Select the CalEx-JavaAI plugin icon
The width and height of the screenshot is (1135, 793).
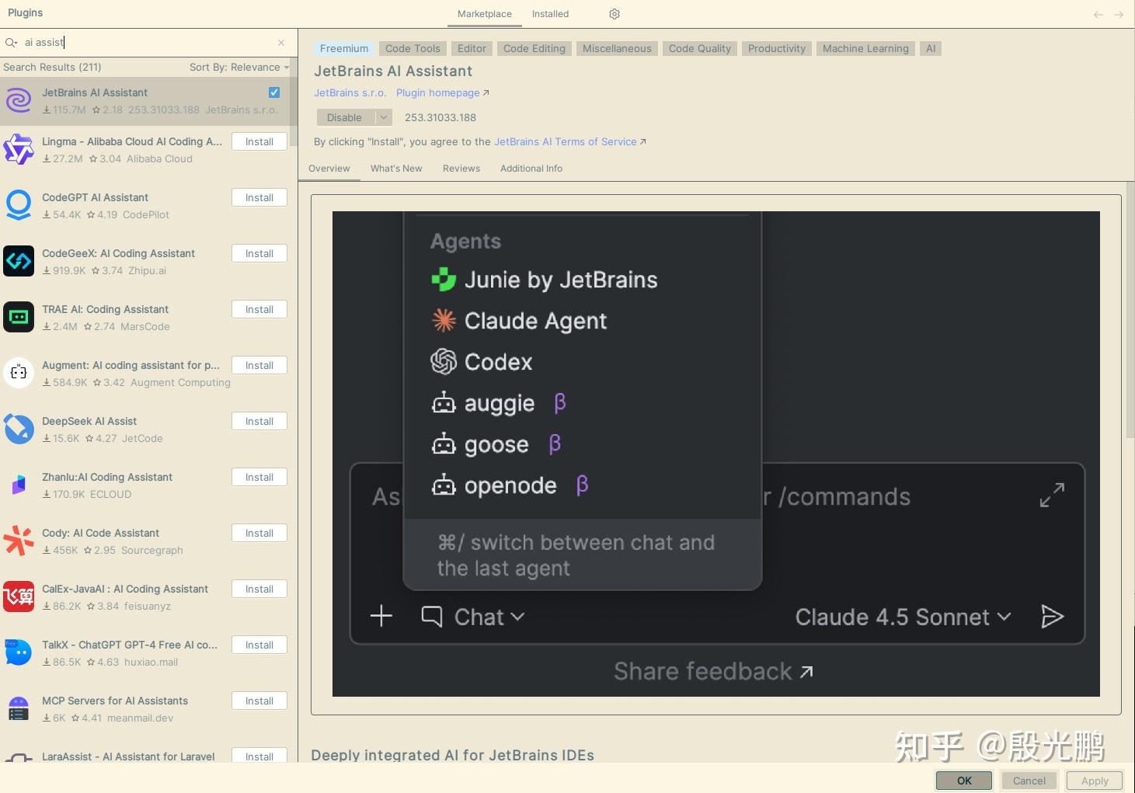19,596
